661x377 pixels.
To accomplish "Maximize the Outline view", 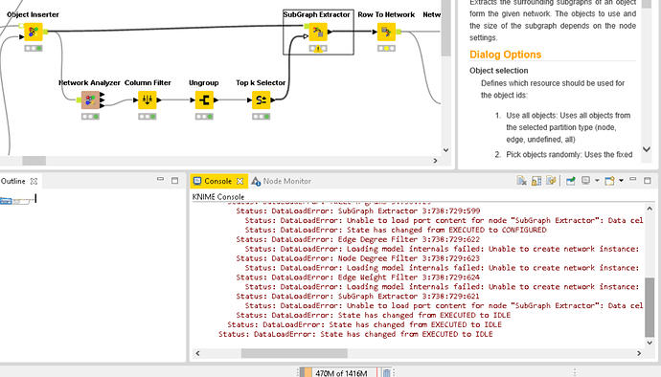I will tap(175, 181).
